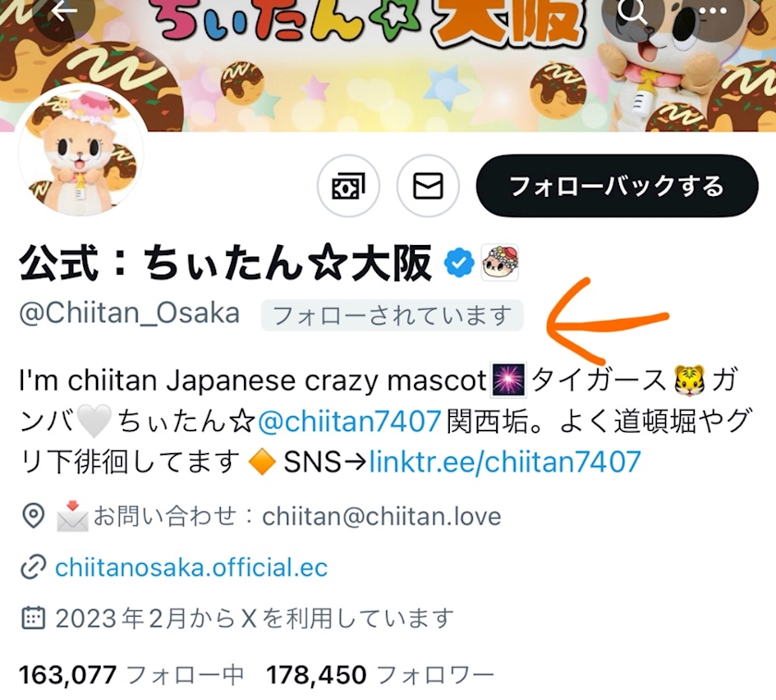Open direct message envelope icon
Screen dimensions: 776x700
[428, 186]
